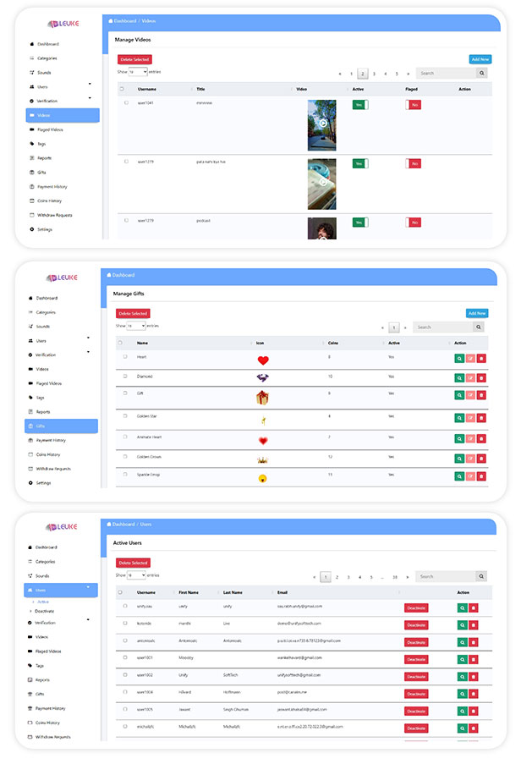Screen dimensions: 521x775
Task: Click the edit icon for the Golden Star gift
Action: click(x=470, y=417)
